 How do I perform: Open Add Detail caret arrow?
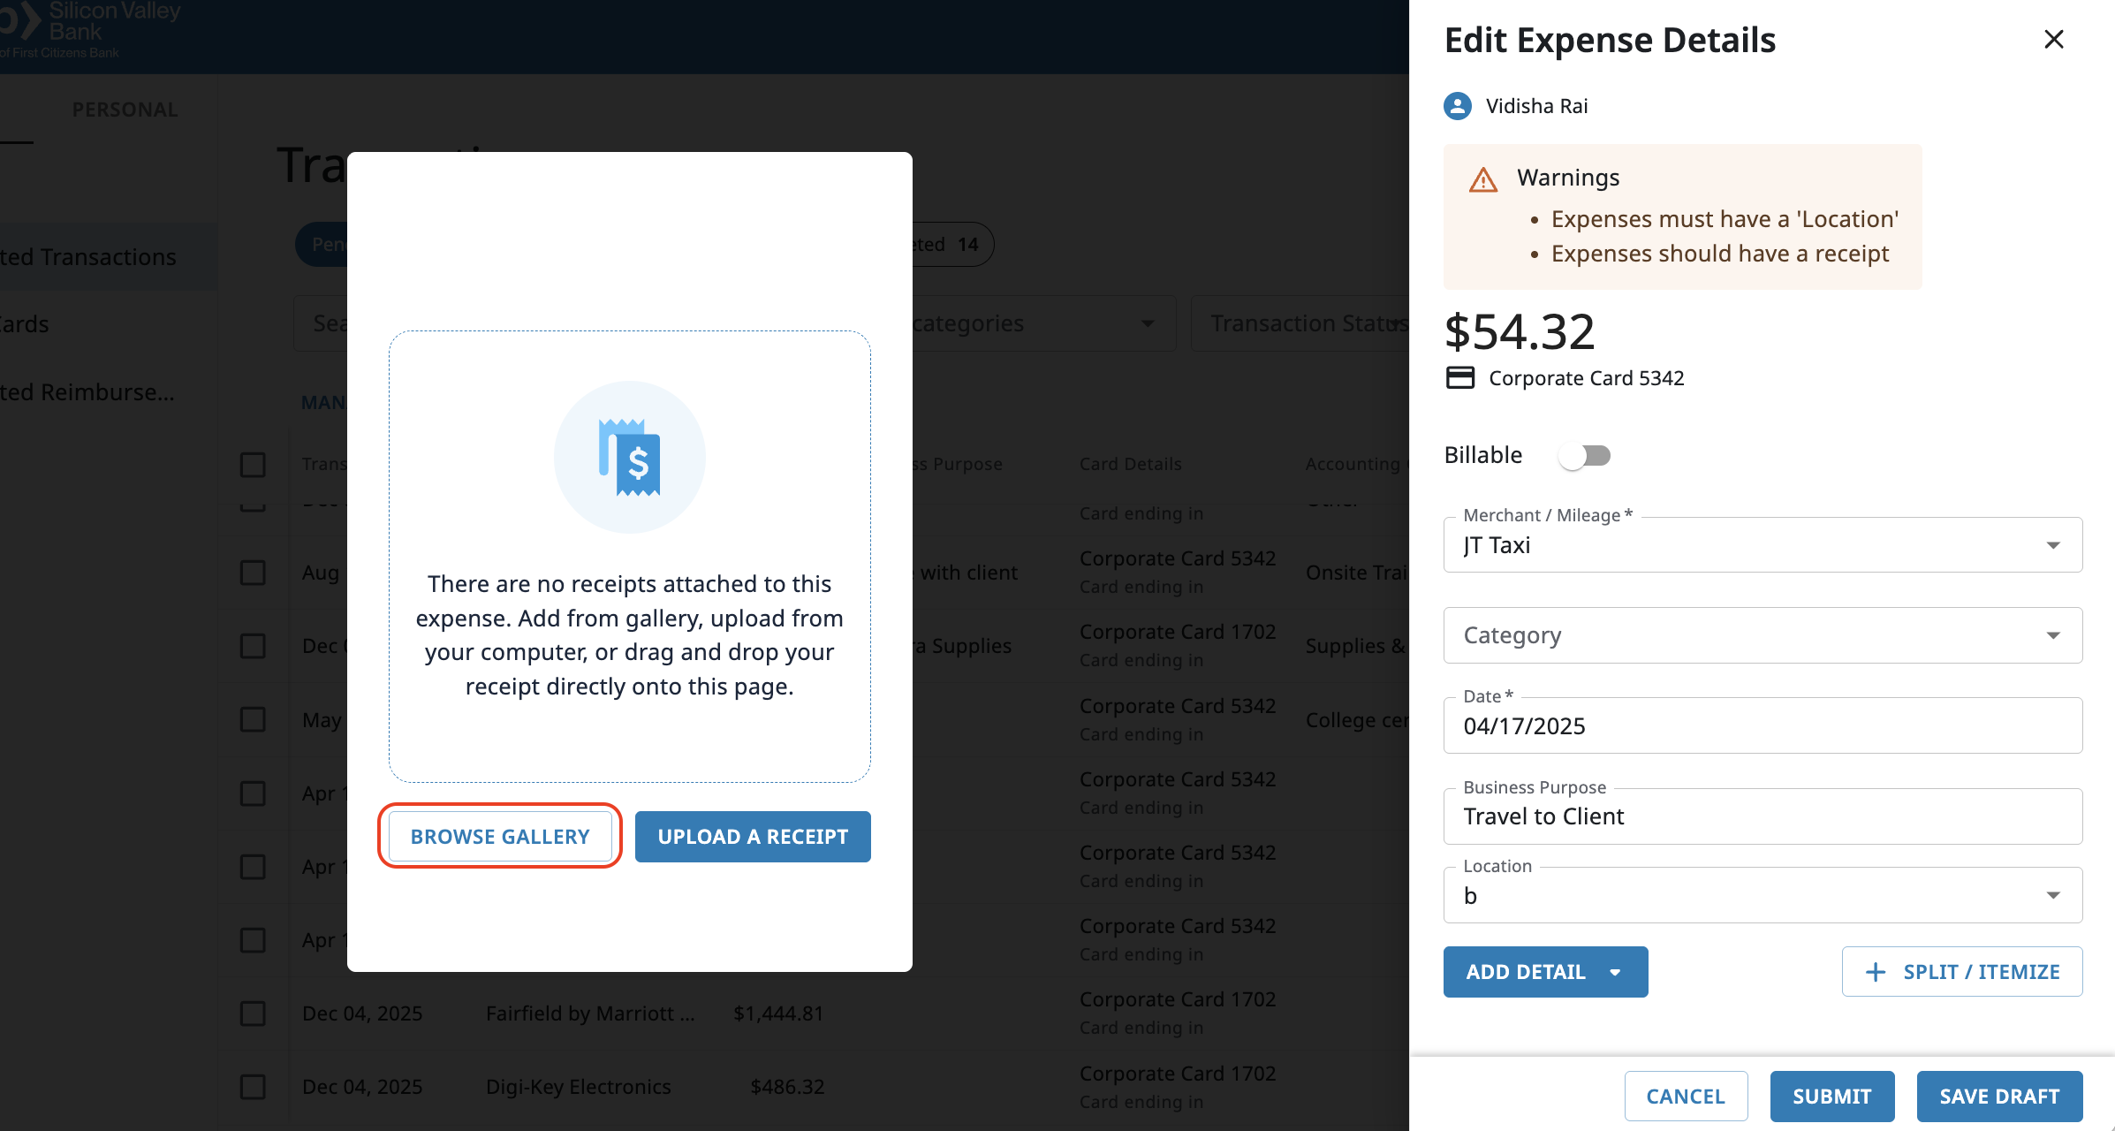(x=1616, y=972)
